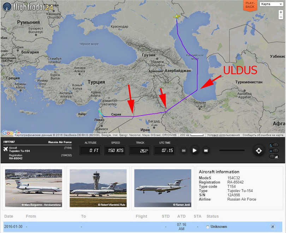
Task: Open the Условия использования link
Action: [x=223, y=135]
